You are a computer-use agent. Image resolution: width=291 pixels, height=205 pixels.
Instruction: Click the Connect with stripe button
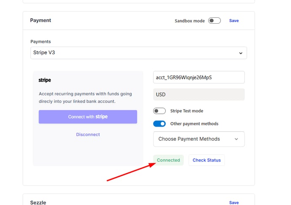(x=88, y=117)
